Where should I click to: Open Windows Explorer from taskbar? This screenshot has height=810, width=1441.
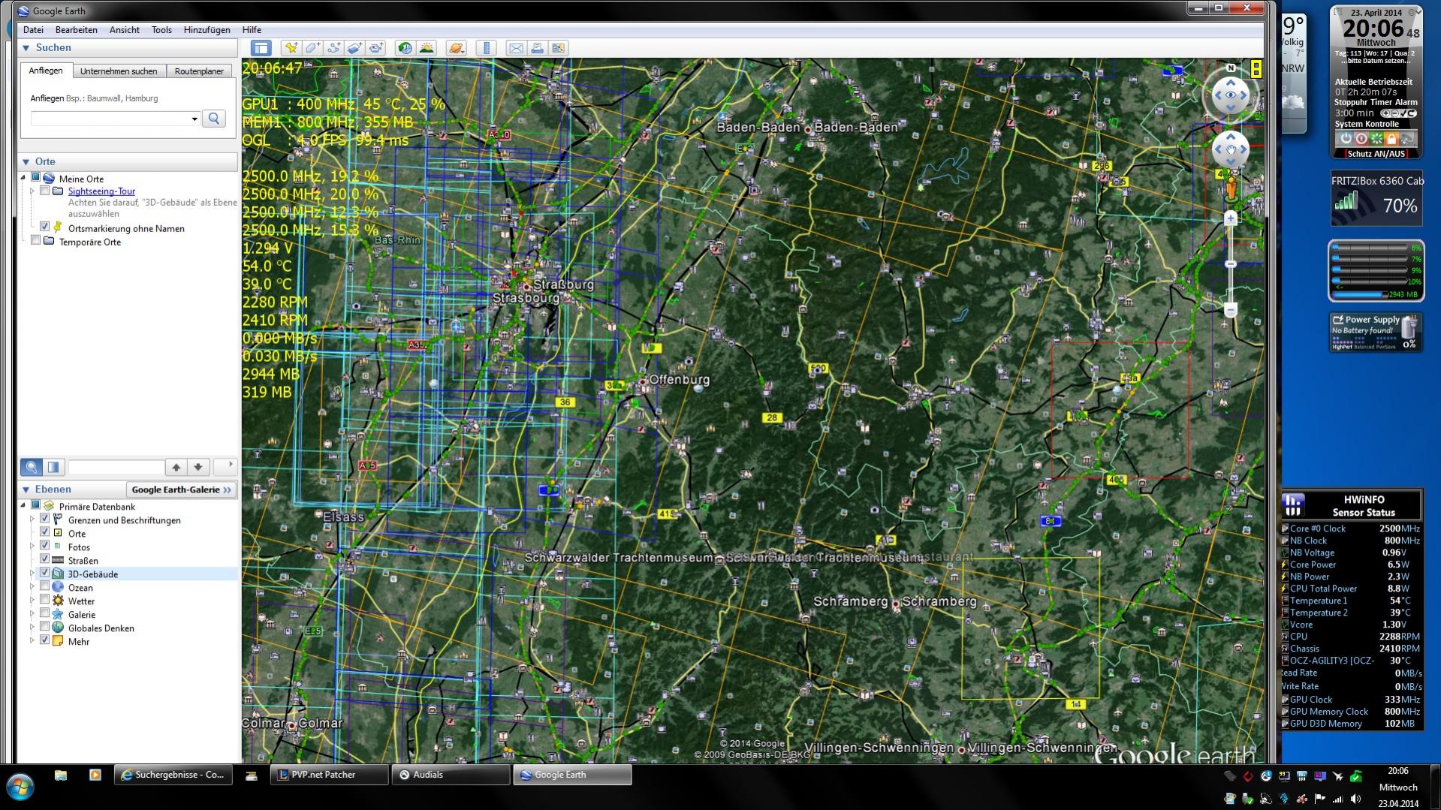(61, 775)
